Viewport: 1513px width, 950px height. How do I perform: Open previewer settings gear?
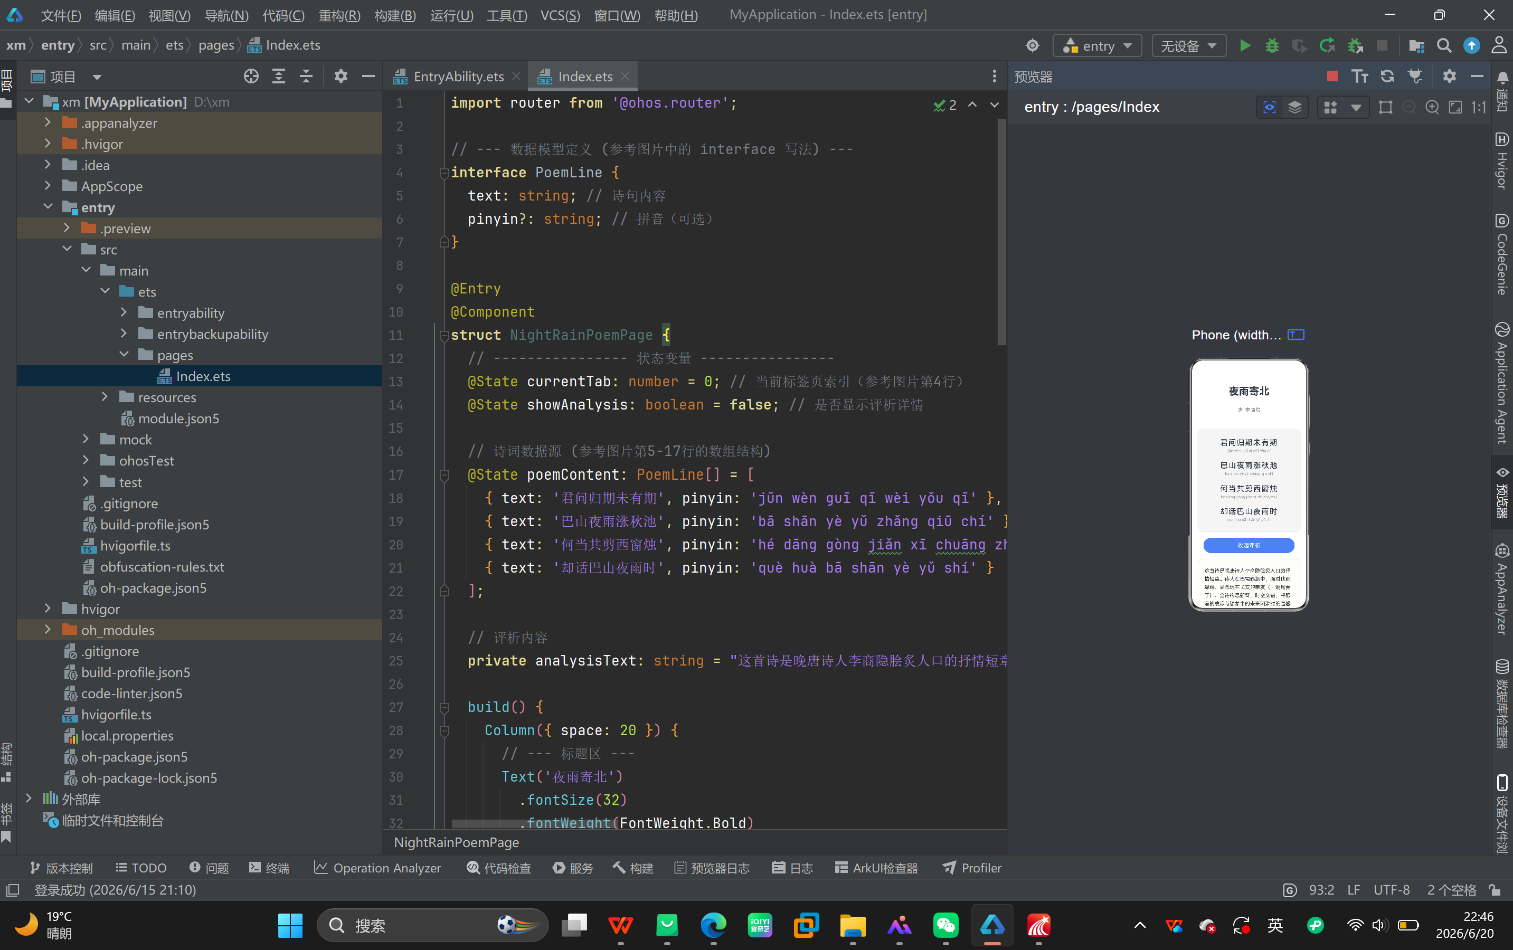(1450, 76)
